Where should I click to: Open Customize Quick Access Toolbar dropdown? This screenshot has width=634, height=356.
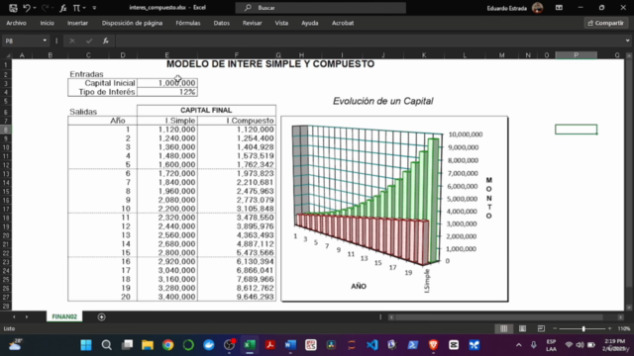tap(94, 8)
